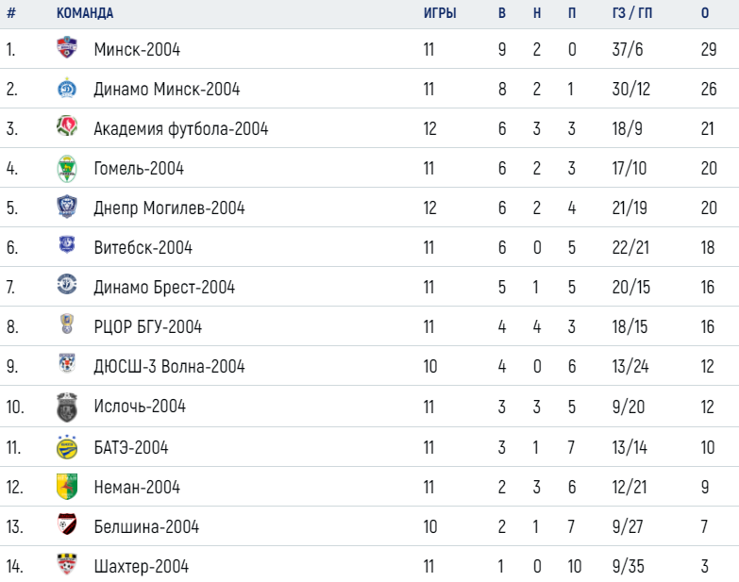
Task: Click the Днепр Могилев-2004 shield logo
Action: tap(67, 207)
